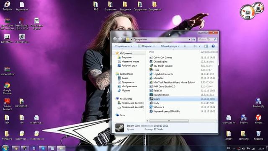Select Корзина recycle bin icon
This screenshot has height=151, width=268.
[258, 135]
